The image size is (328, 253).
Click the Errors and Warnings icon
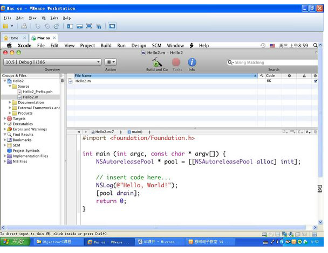[9, 129]
